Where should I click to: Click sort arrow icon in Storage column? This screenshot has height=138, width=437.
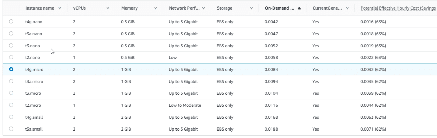pyautogui.click(x=252, y=8)
